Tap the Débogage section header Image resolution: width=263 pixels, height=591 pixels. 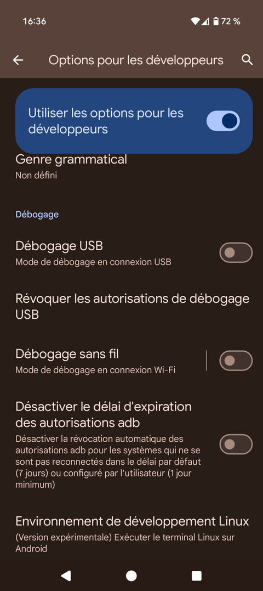(37, 215)
